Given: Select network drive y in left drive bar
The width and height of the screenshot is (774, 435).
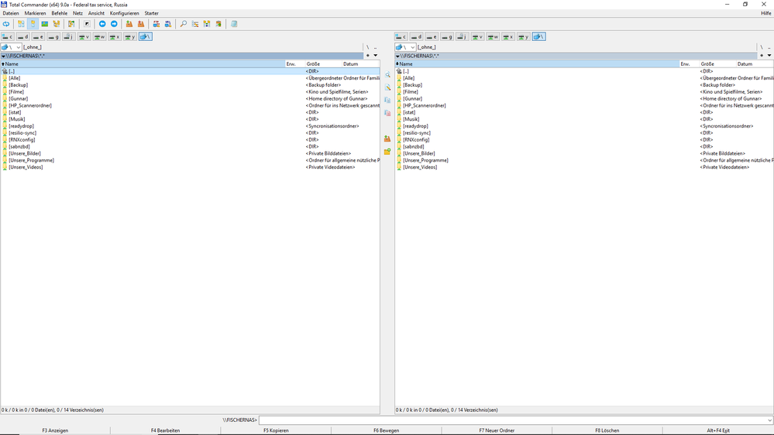Looking at the screenshot, I should 130,36.
